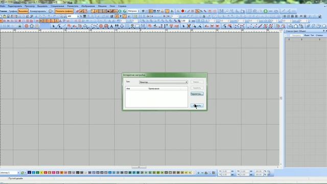Click the Закрыть button in dialog
327x184 pixels.
[x=197, y=106]
